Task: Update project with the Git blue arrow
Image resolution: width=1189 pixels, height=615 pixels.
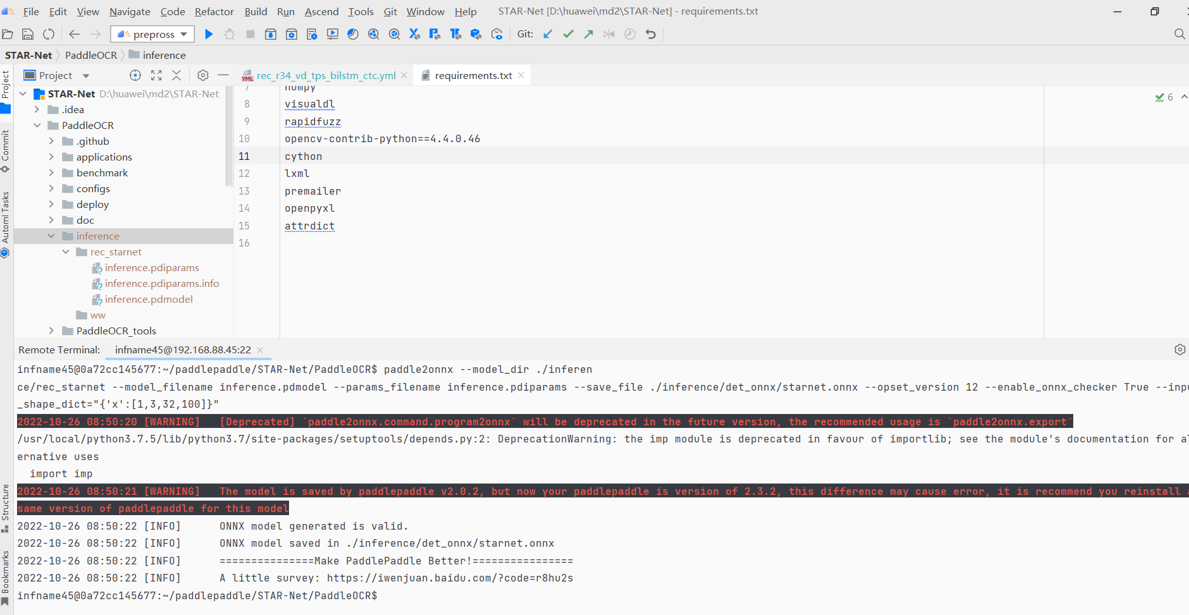Action: point(548,34)
